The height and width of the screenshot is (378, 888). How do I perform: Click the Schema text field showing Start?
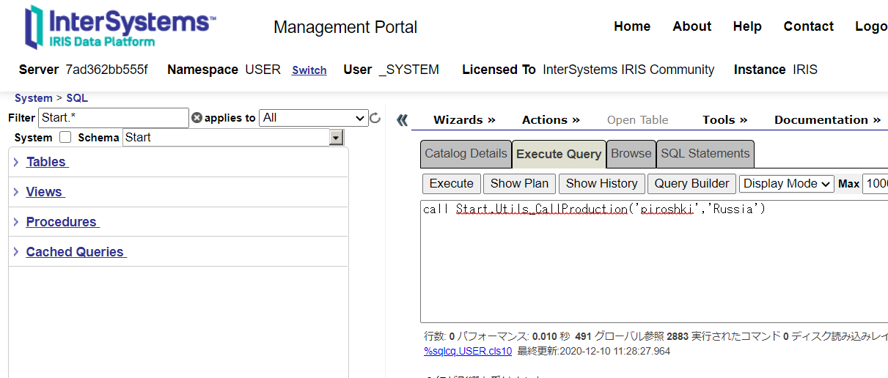226,138
